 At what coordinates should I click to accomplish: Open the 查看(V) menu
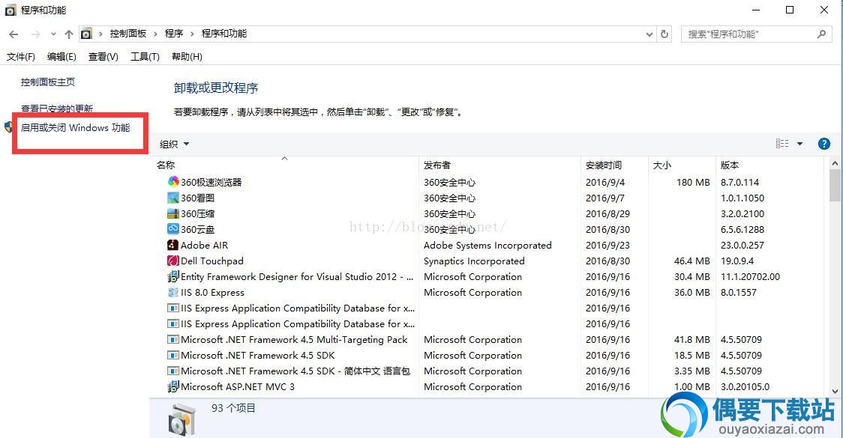[103, 56]
